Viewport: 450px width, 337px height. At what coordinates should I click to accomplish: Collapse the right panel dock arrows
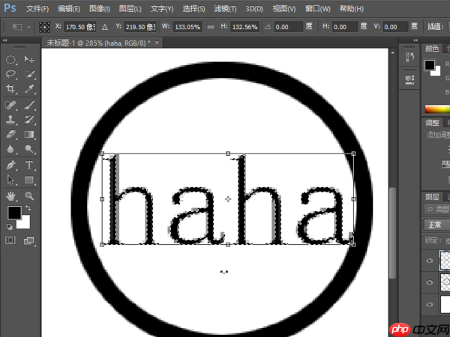415,40
